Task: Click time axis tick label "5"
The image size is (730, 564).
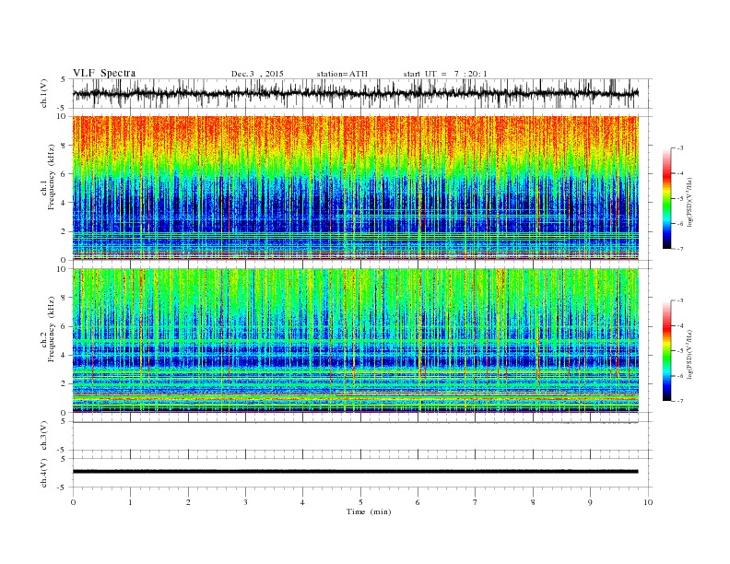Action: pyautogui.click(x=360, y=502)
